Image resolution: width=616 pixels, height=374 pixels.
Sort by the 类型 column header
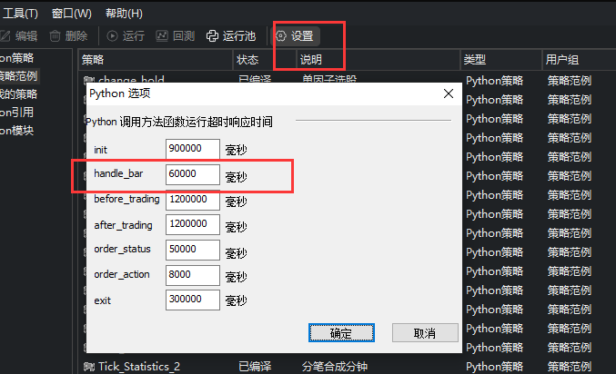(x=500, y=60)
